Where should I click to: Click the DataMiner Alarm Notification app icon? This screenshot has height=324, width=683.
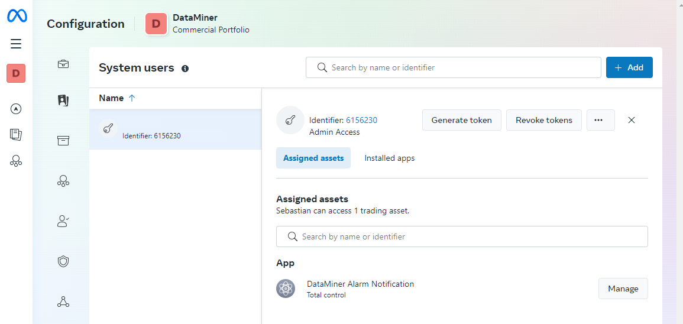point(286,289)
